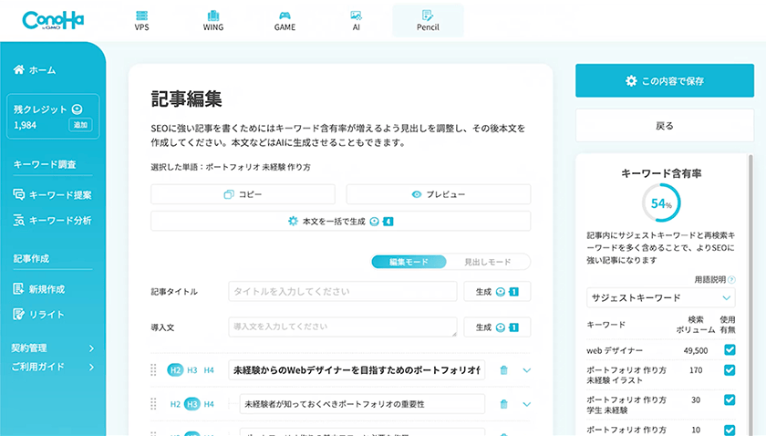Click the コピー button
This screenshot has height=436, width=766.
[243, 194]
